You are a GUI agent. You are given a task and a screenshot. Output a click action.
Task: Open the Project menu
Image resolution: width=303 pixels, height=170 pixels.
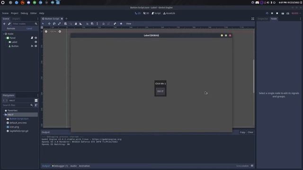click(15, 13)
